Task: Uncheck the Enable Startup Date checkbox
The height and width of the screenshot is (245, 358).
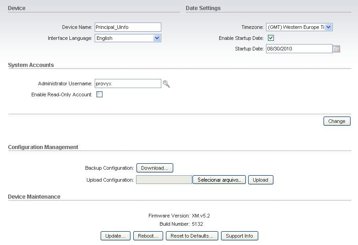Action: pyautogui.click(x=271, y=38)
